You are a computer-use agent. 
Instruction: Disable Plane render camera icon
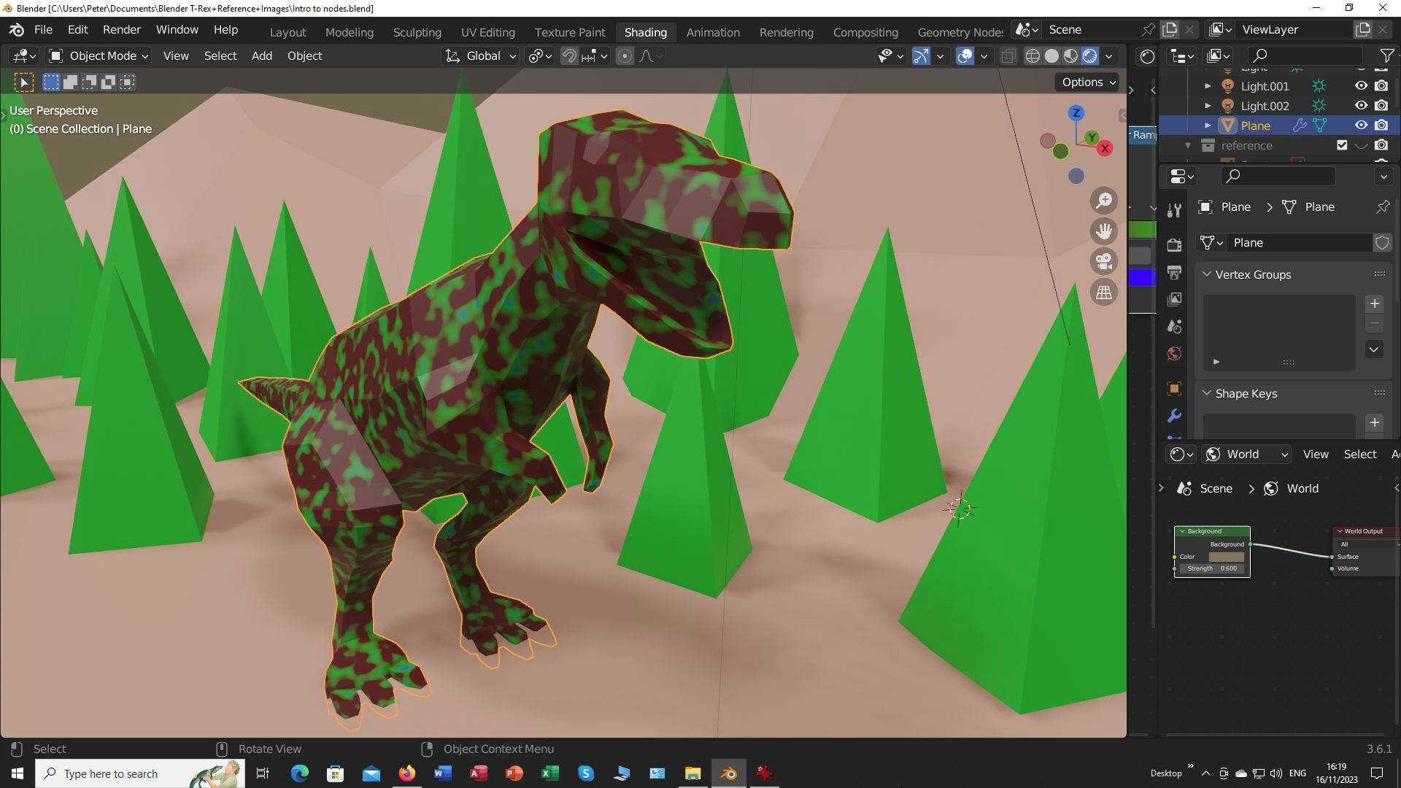(1381, 125)
